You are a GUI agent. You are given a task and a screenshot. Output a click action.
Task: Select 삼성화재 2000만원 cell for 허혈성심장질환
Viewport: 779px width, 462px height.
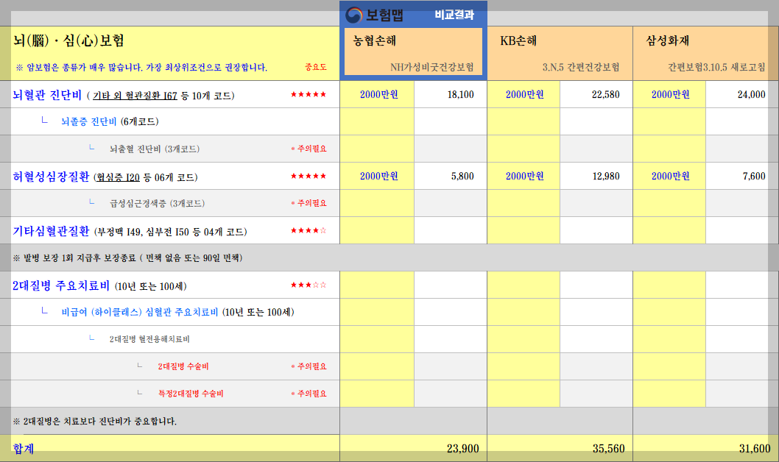coord(669,176)
